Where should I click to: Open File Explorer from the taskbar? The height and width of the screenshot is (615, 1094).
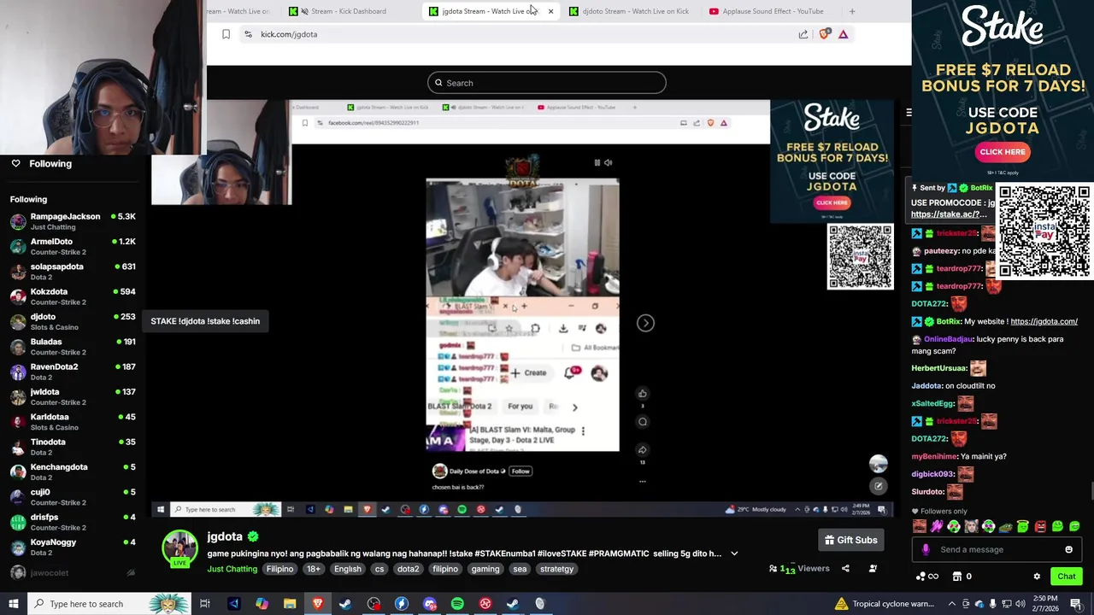[290, 604]
